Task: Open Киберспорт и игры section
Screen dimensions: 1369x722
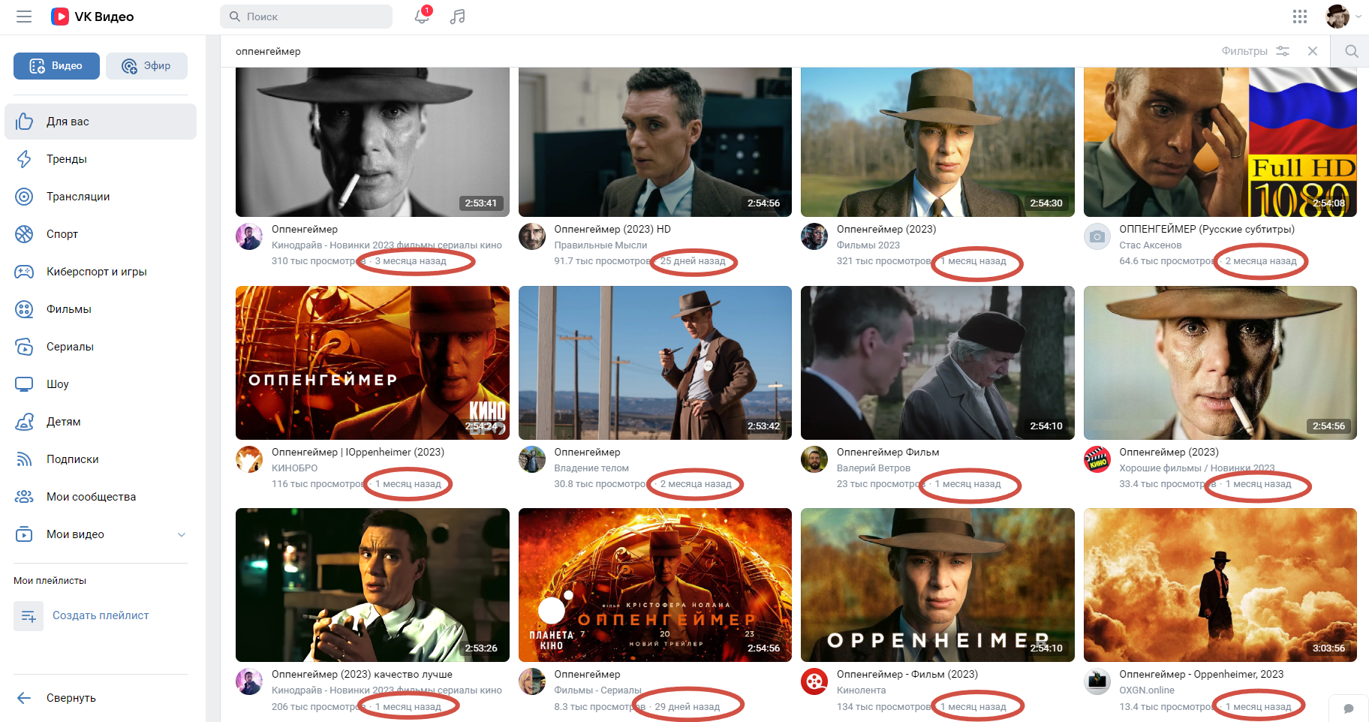Action: [x=101, y=272]
